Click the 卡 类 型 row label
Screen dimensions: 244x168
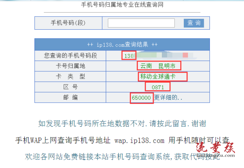pos(70,76)
